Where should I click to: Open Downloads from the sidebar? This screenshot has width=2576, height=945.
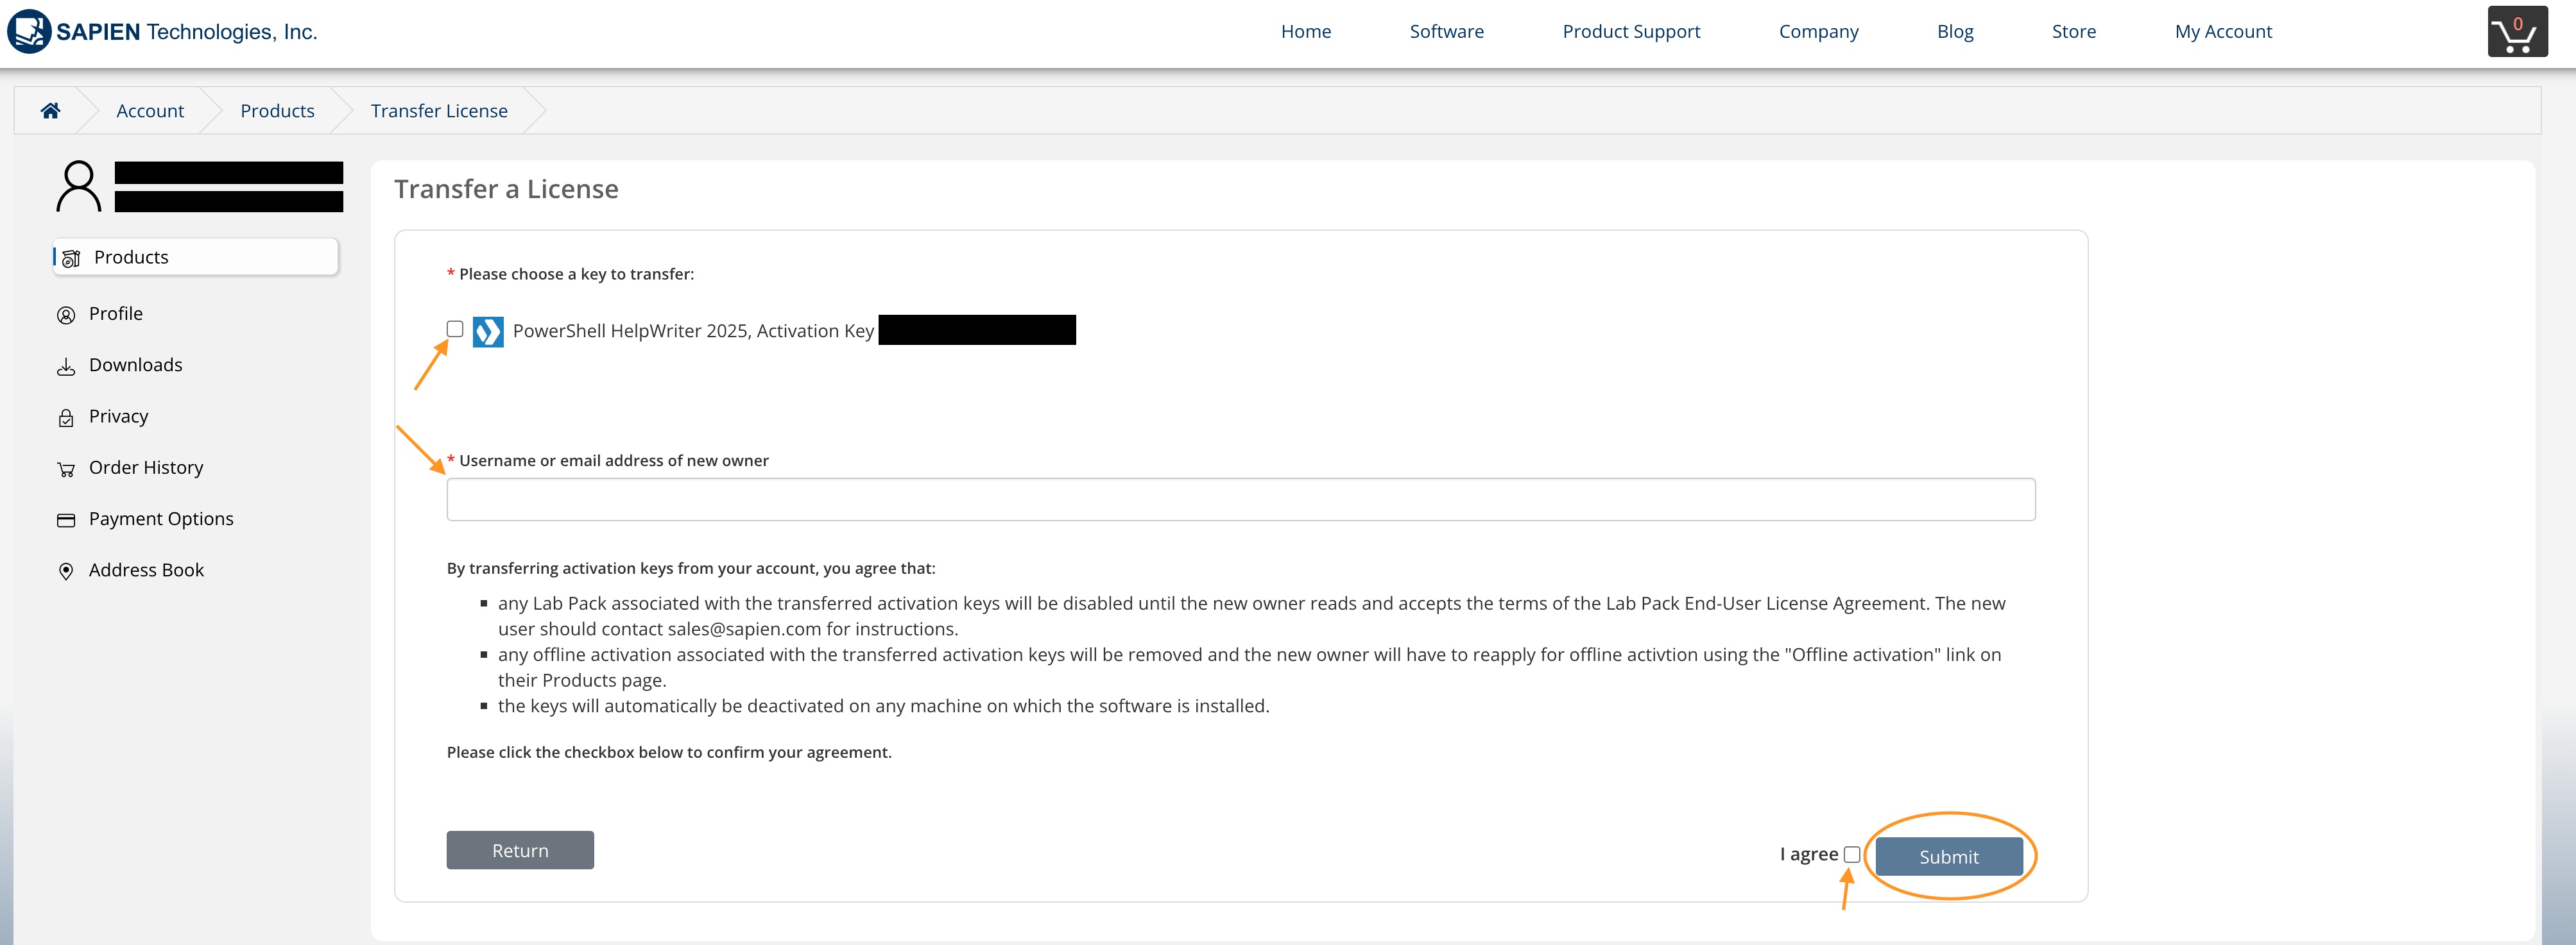click(x=136, y=365)
